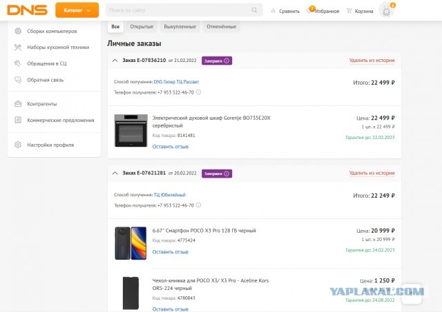Click Завершен badge of order Е-07836210
Viewport: 442px width, 312px height.
217,61
